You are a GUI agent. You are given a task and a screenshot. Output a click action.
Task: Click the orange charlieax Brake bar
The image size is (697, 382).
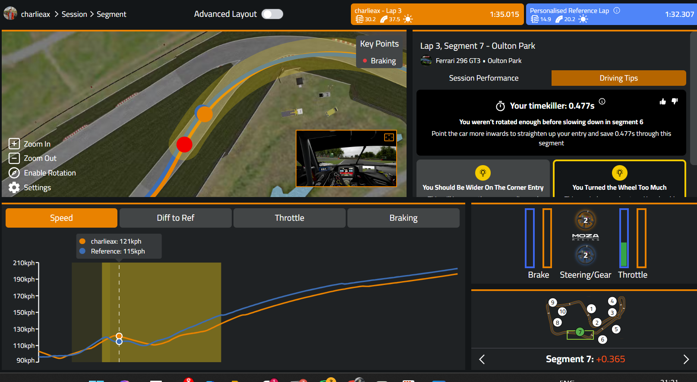click(x=547, y=238)
